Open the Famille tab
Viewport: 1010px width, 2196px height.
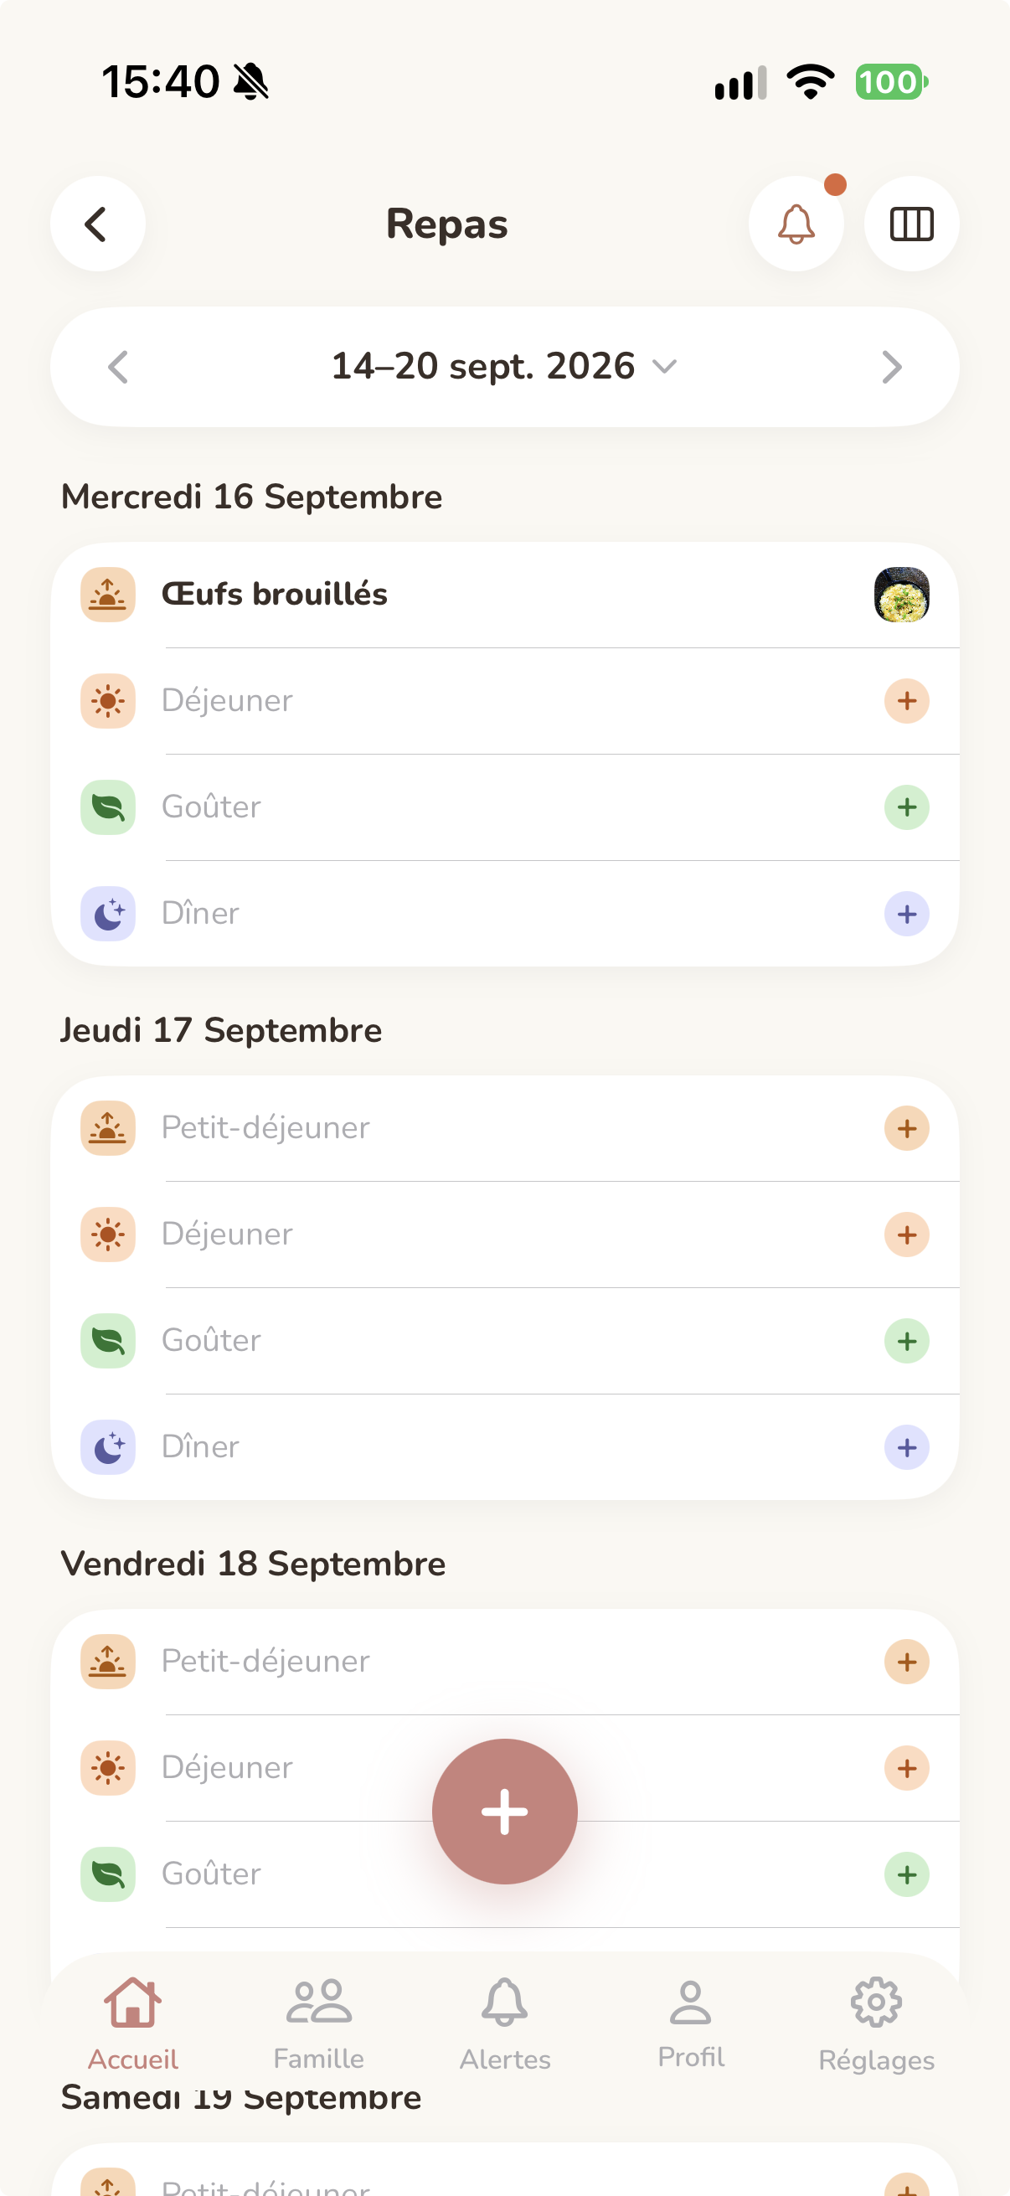pyautogui.click(x=319, y=2023)
